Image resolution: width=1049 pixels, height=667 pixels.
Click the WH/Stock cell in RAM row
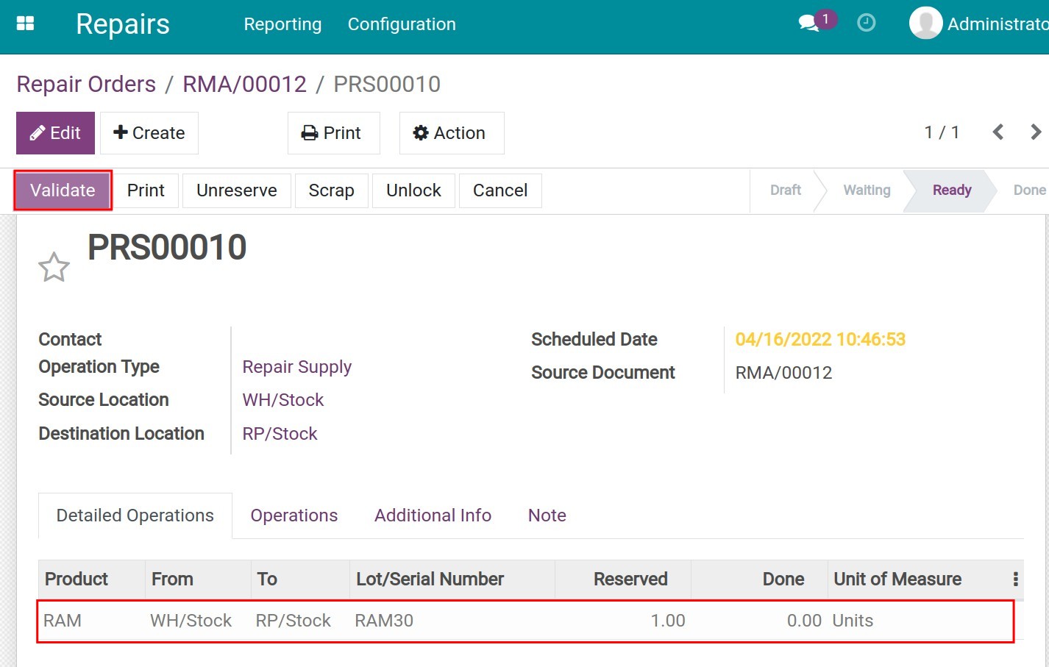point(191,621)
